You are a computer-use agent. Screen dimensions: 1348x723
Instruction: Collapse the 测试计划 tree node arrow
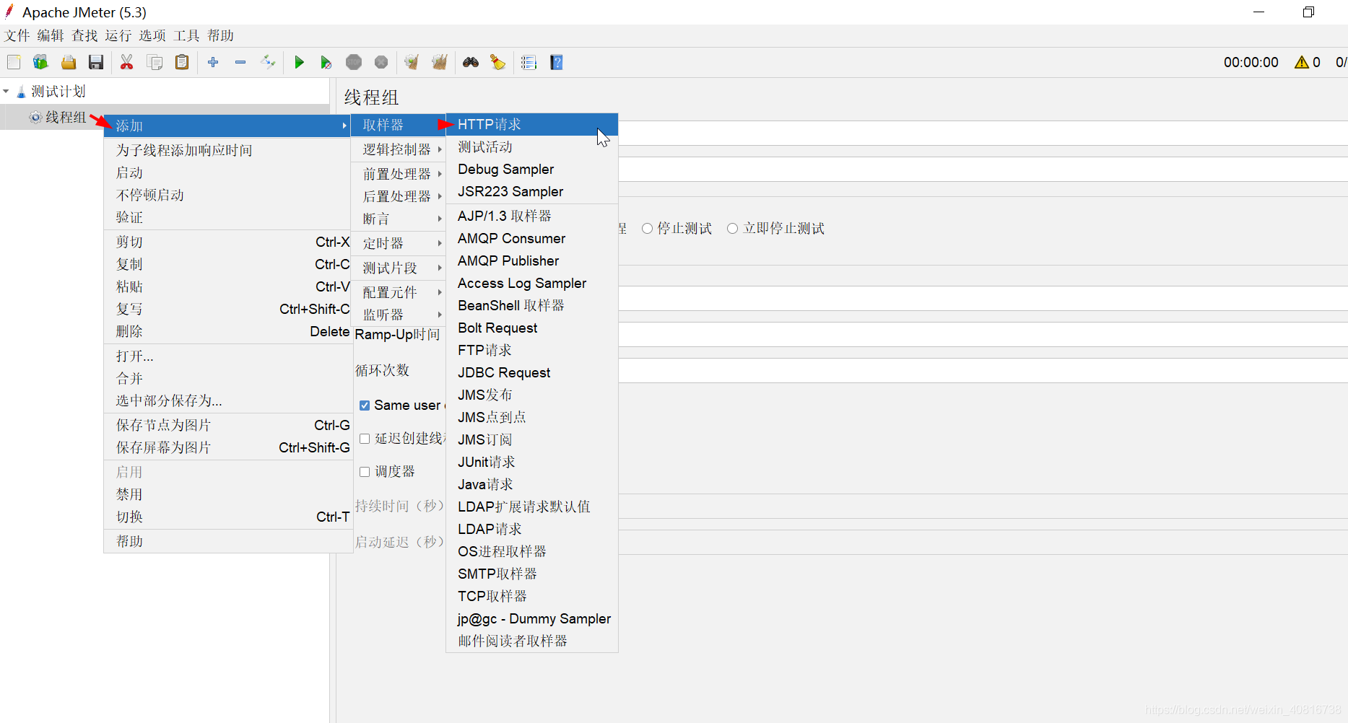(6, 92)
